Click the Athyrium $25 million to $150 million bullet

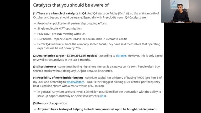pos(99,94)
